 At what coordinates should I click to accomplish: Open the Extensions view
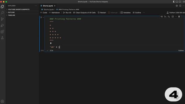pos(2,31)
